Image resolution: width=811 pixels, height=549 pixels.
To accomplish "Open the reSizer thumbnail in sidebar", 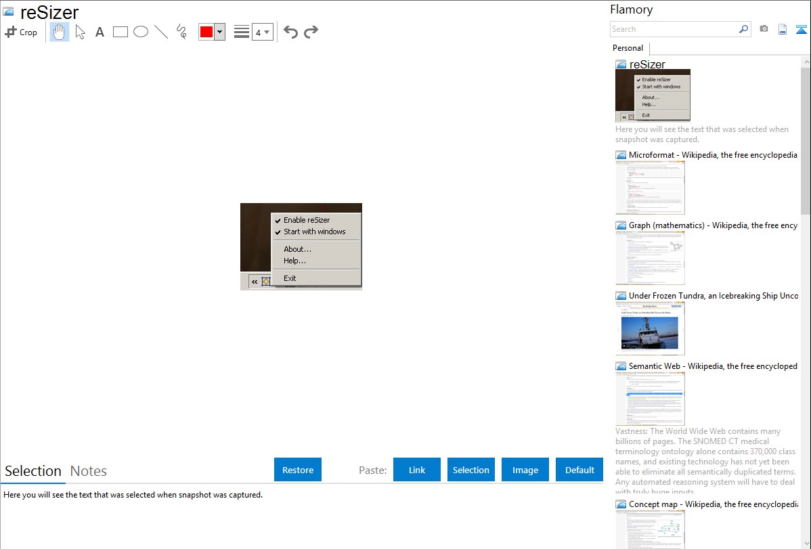I will tap(653, 95).
